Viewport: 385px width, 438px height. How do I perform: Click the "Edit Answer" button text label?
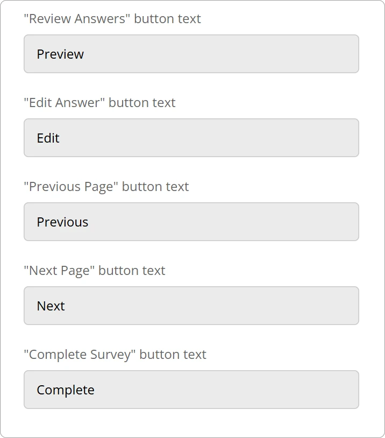tap(99, 103)
